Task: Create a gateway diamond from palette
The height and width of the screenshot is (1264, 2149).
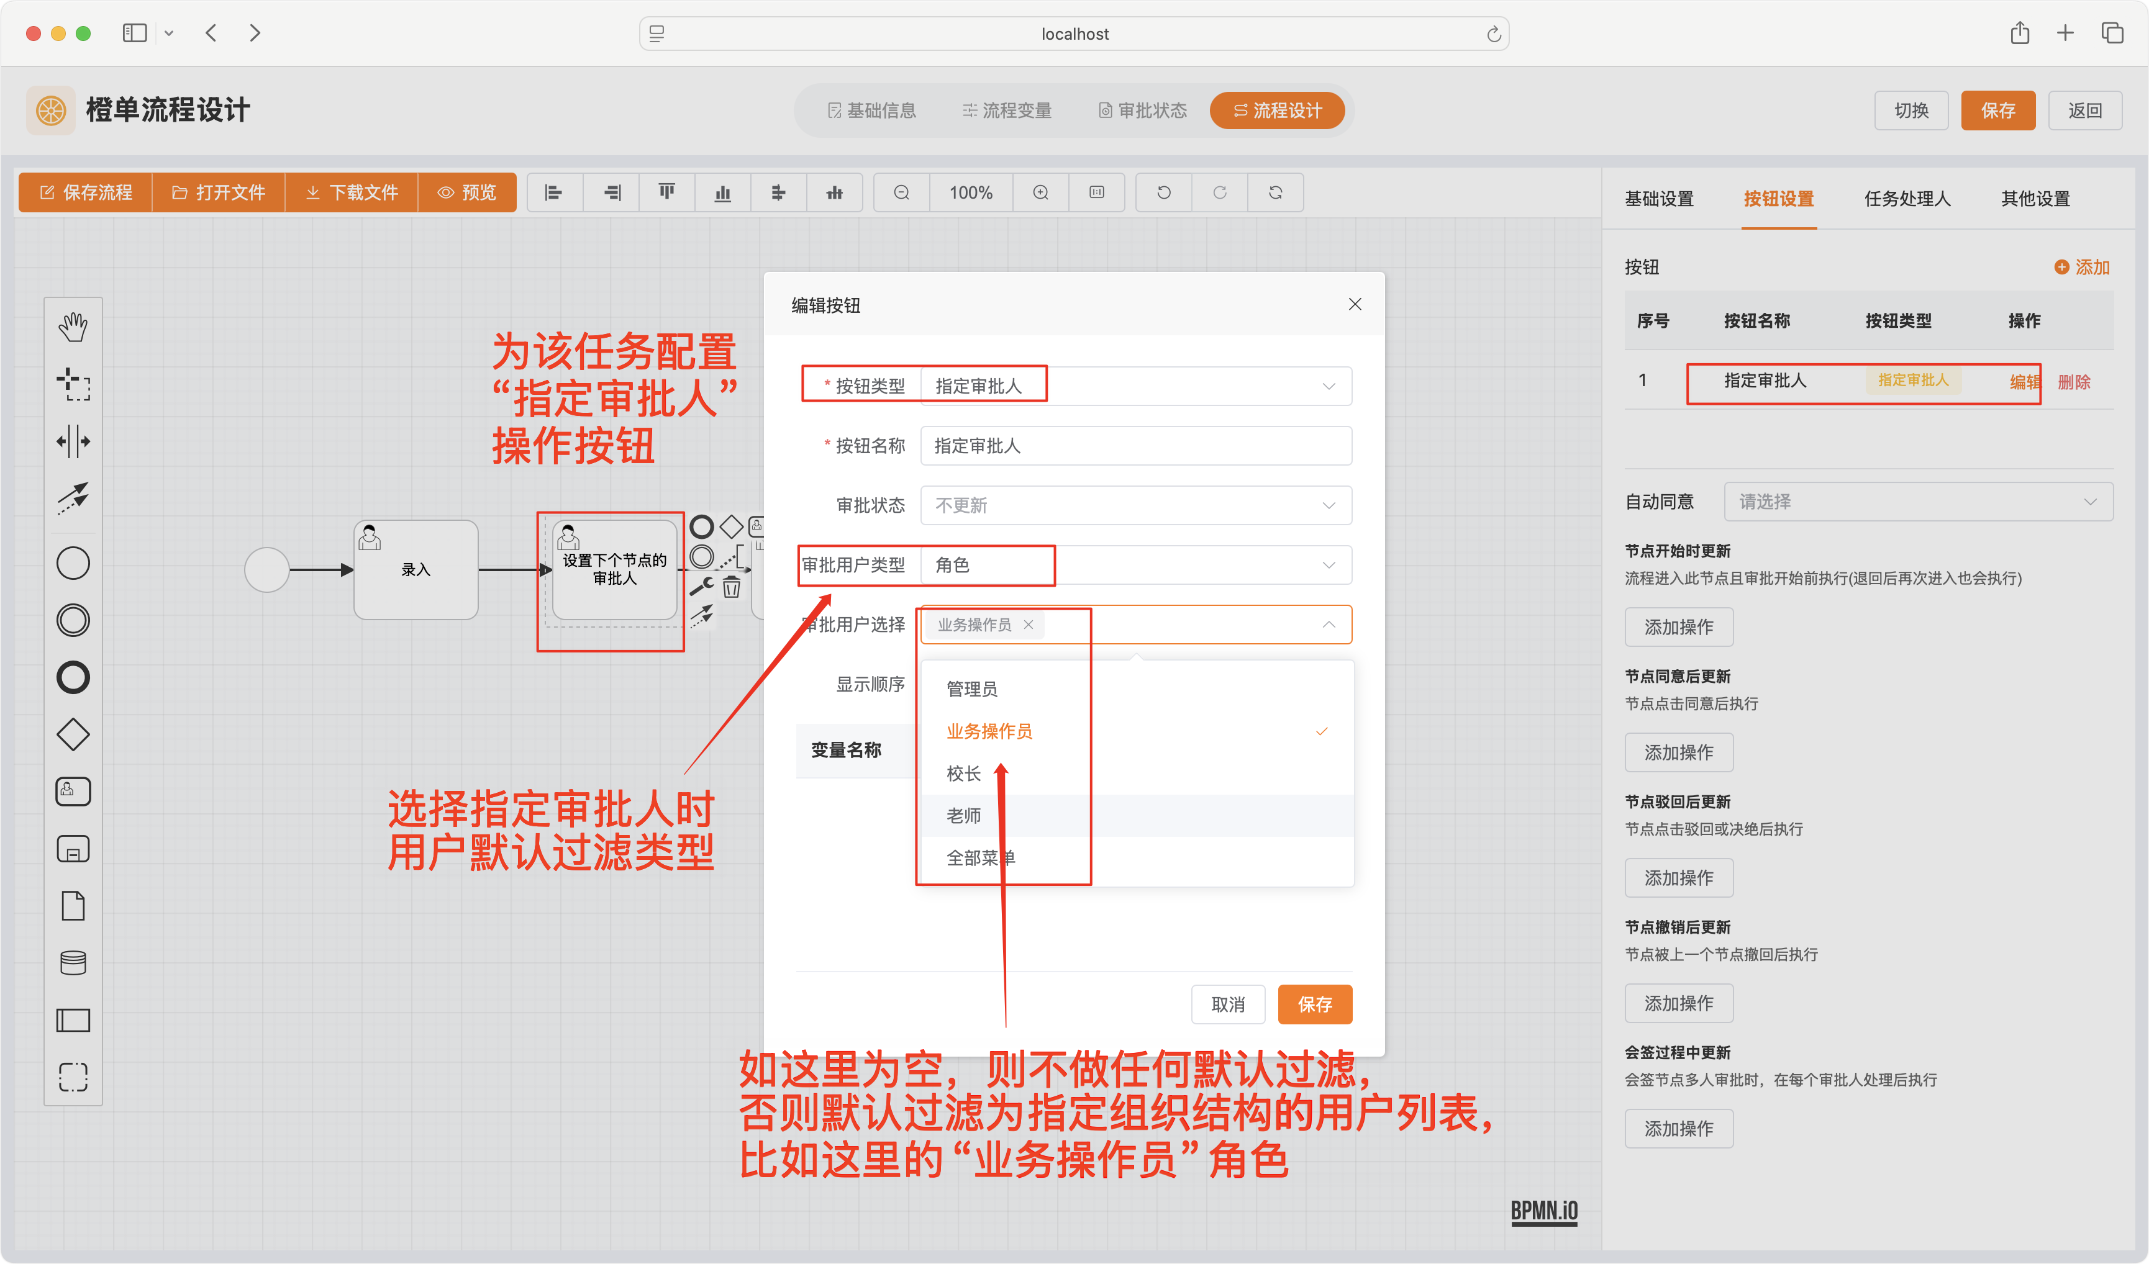Action: (x=73, y=734)
